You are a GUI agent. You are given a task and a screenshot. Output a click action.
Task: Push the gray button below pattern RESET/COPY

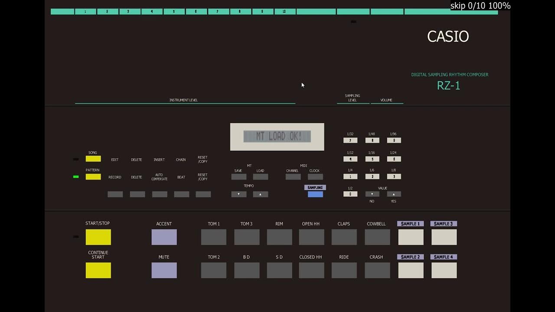203,194
